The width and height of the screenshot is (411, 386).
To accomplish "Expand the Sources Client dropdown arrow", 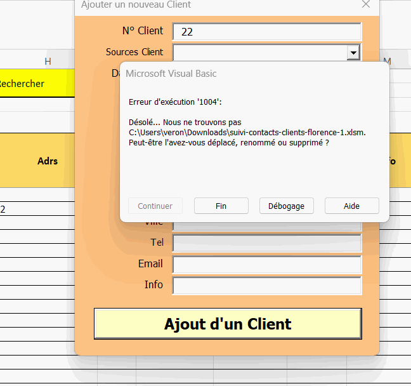I will pyautogui.click(x=353, y=53).
